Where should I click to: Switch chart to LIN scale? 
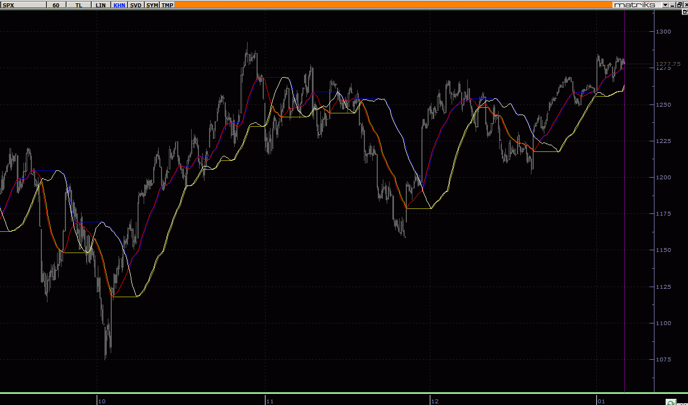101,4
